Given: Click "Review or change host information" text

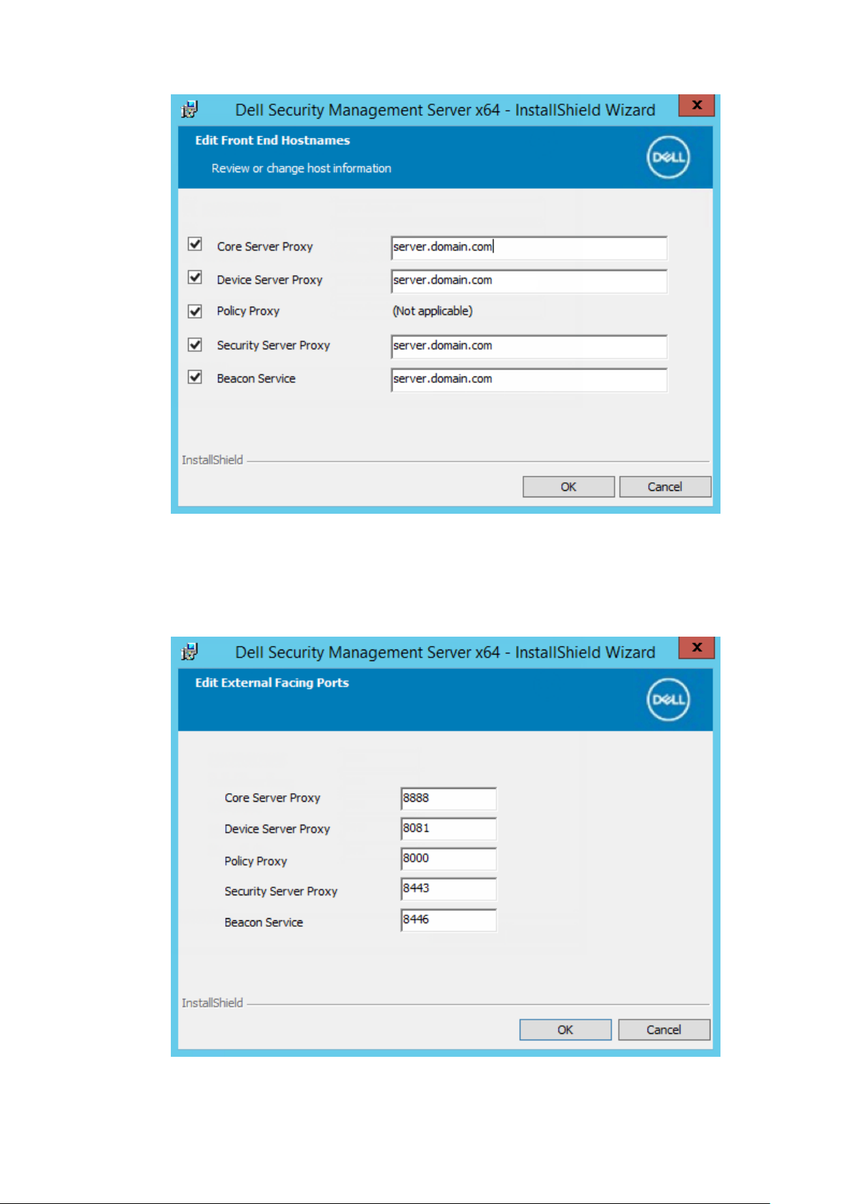Looking at the screenshot, I should 301,169.
